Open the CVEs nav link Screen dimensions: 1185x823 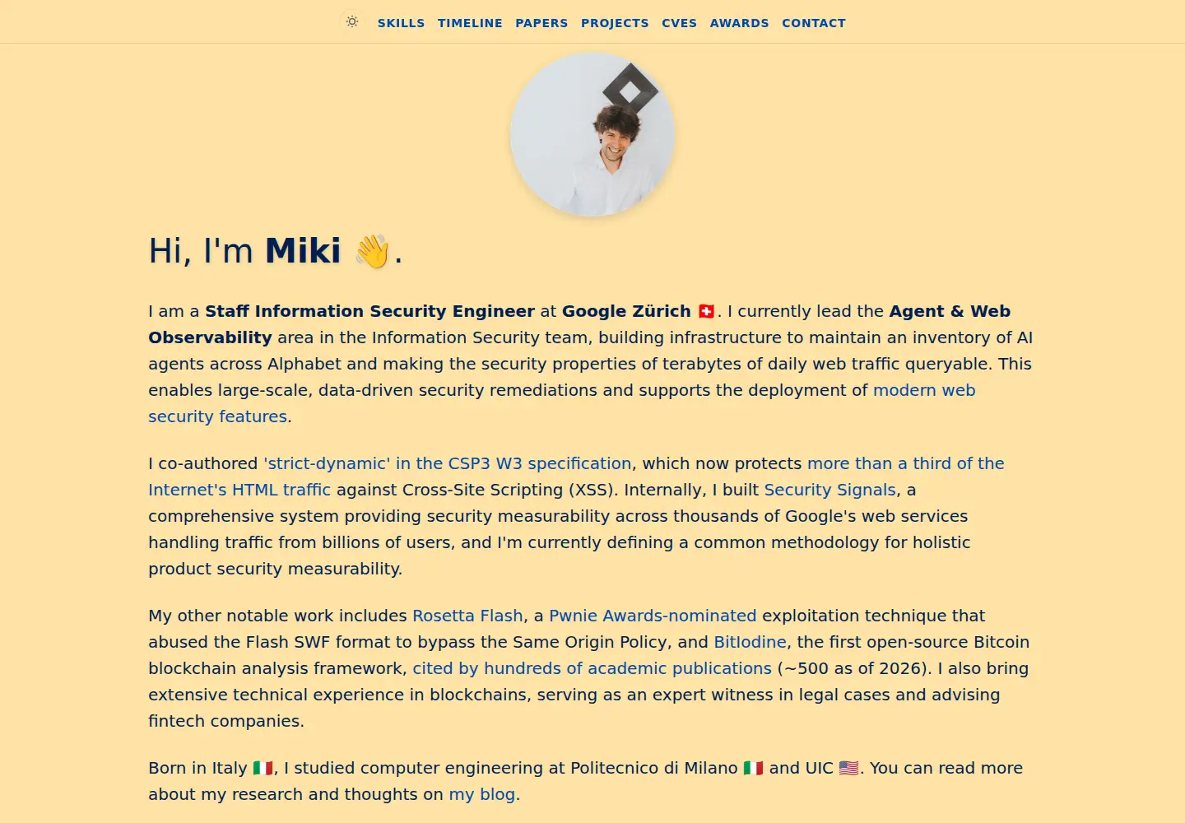679,23
